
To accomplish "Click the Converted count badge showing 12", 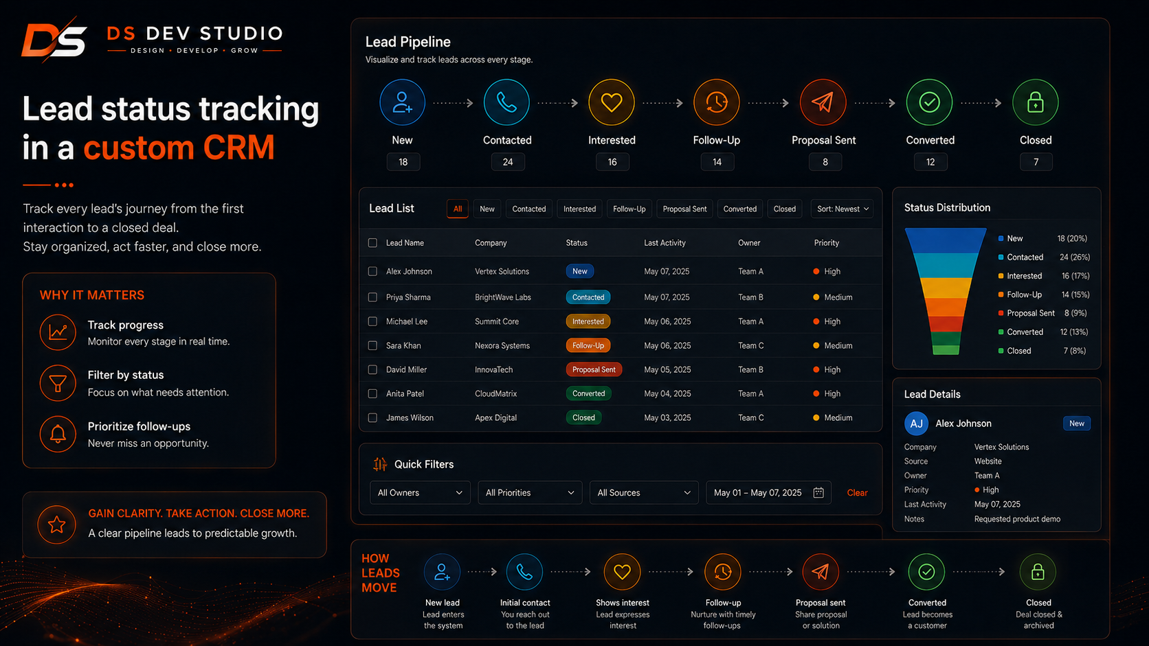I will [930, 162].
